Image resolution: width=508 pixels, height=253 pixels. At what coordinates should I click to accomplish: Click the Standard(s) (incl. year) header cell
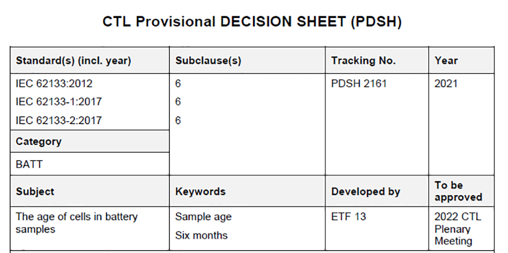coord(73,61)
